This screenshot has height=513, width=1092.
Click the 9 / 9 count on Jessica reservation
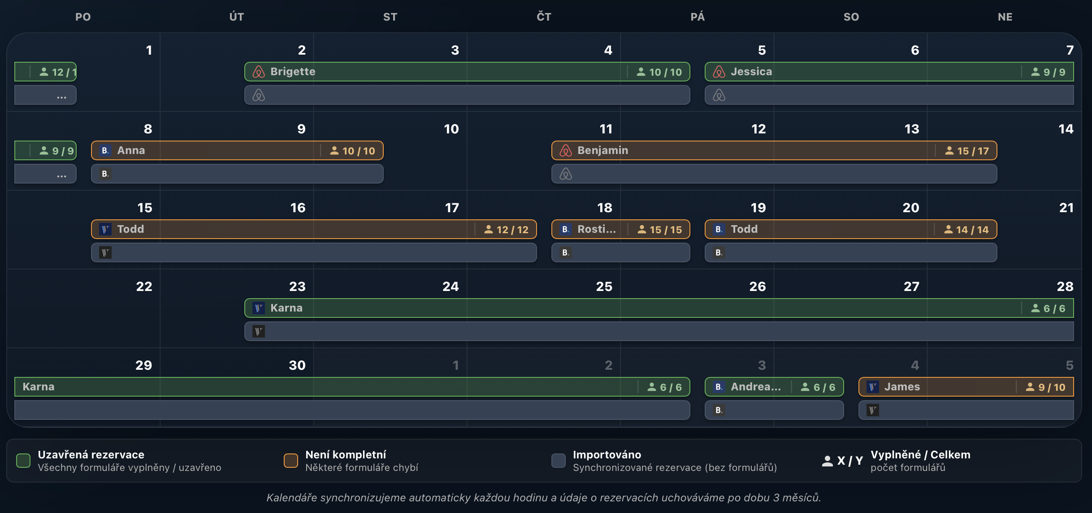tap(1054, 72)
